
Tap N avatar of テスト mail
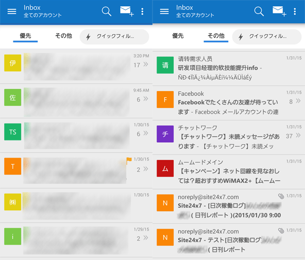coord(165,237)
